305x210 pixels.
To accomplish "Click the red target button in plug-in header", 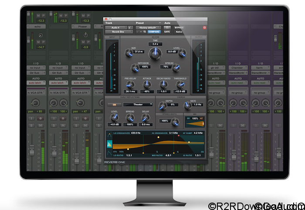I will click(204, 27).
